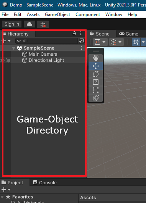This screenshot has height=203, width=146.
Task: Open the GameObject menu
Action: (x=57, y=14)
